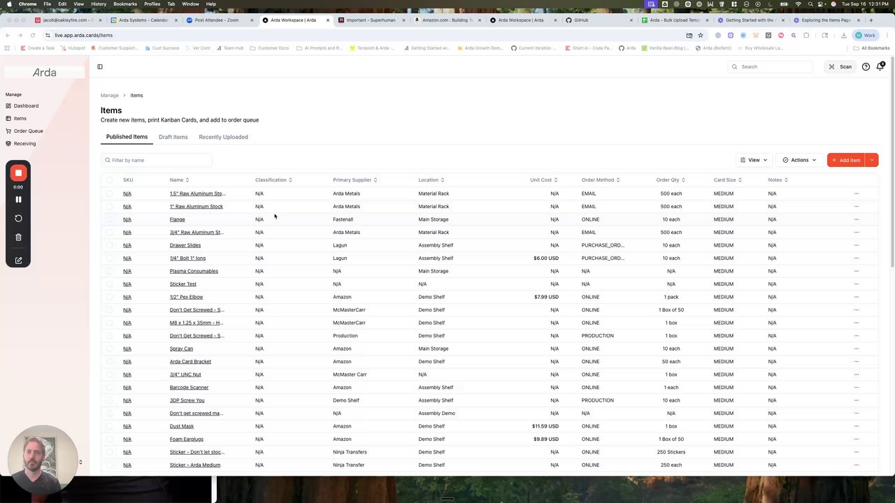Switch to the Published Items tab

[x=127, y=137]
